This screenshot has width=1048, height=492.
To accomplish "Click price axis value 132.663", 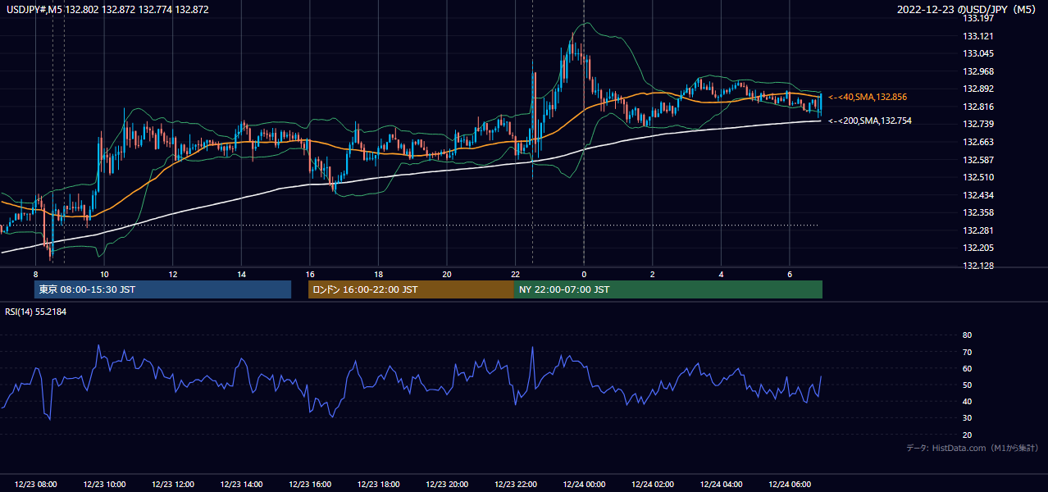I will coord(978,142).
